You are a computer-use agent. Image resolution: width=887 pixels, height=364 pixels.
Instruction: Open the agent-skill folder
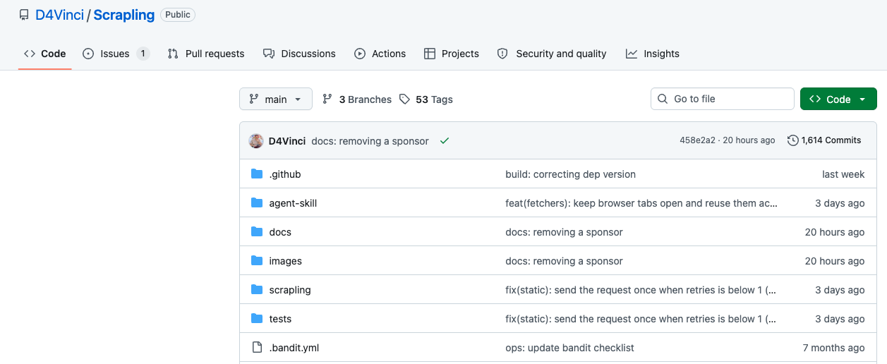pos(293,203)
